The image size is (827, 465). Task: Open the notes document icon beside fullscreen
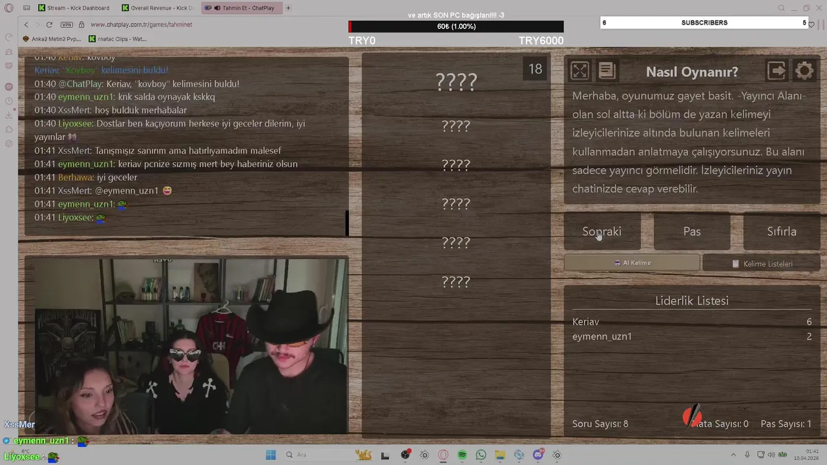[606, 71]
